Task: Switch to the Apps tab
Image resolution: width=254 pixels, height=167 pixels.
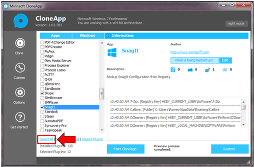Action: tap(55, 36)
